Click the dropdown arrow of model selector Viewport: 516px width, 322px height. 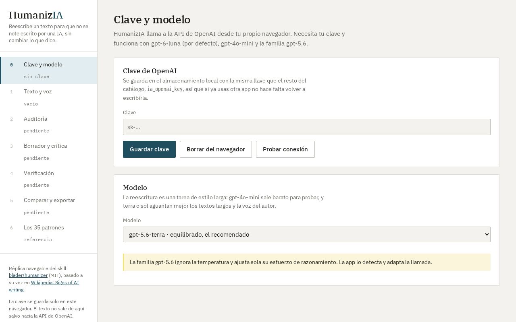click(487, 234)
